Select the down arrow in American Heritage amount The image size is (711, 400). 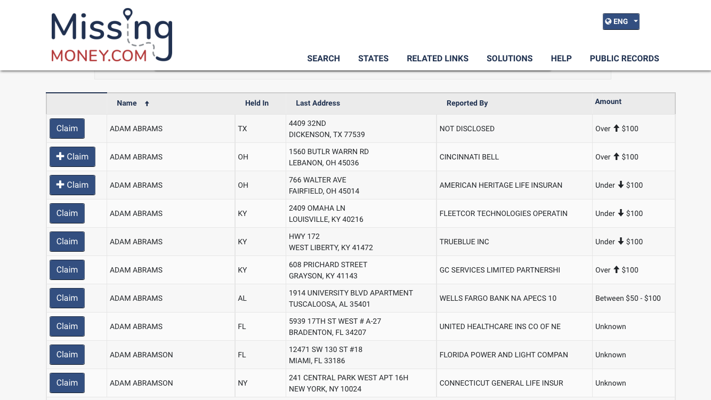[620, 185]
